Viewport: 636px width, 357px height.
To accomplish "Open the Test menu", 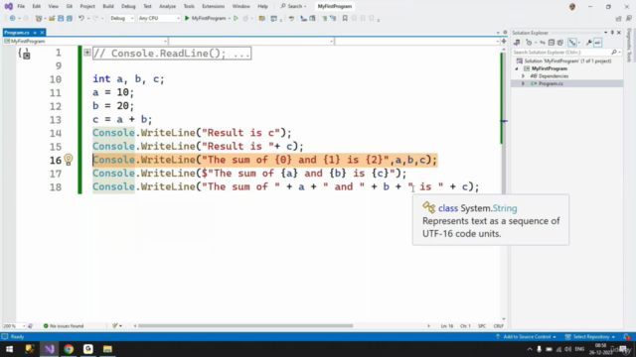I will [x=147, y=6].
